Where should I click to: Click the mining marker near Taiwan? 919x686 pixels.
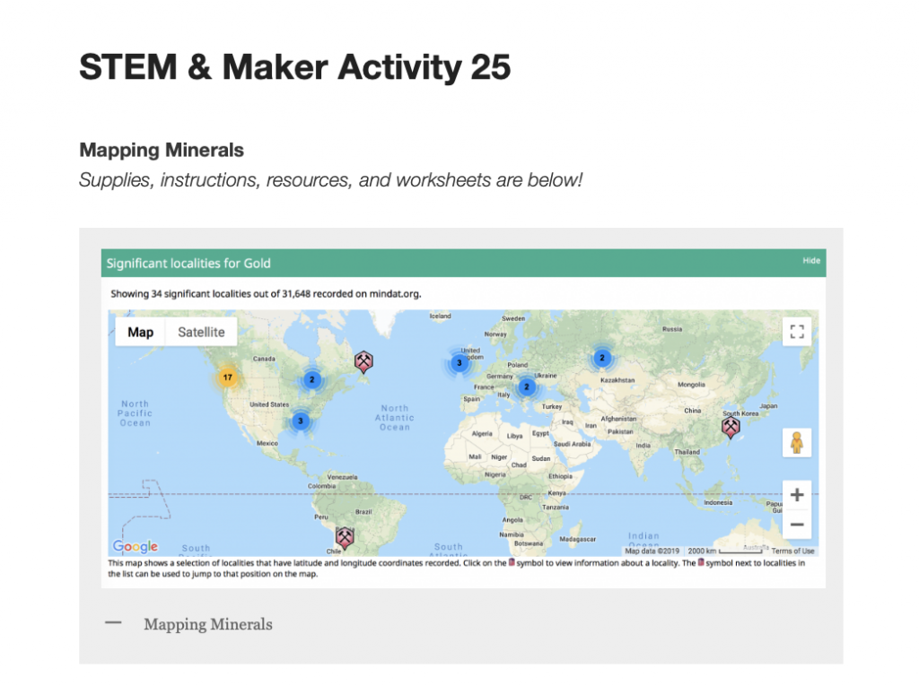click(x=732, y=428)
